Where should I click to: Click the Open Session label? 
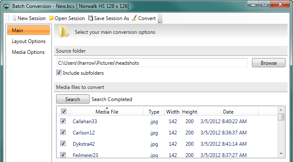pos(70,18)
